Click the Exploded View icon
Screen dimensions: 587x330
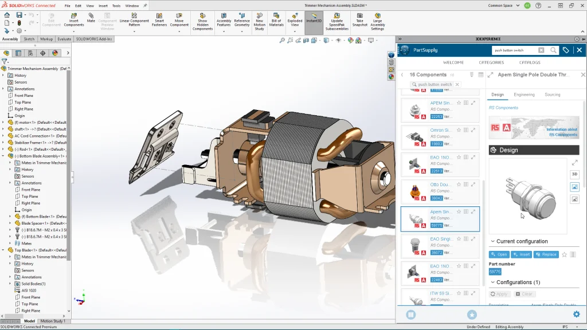pyautogui.click(x=295, y=18)
